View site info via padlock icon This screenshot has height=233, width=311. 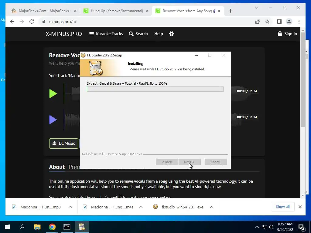tap(44, 22)
